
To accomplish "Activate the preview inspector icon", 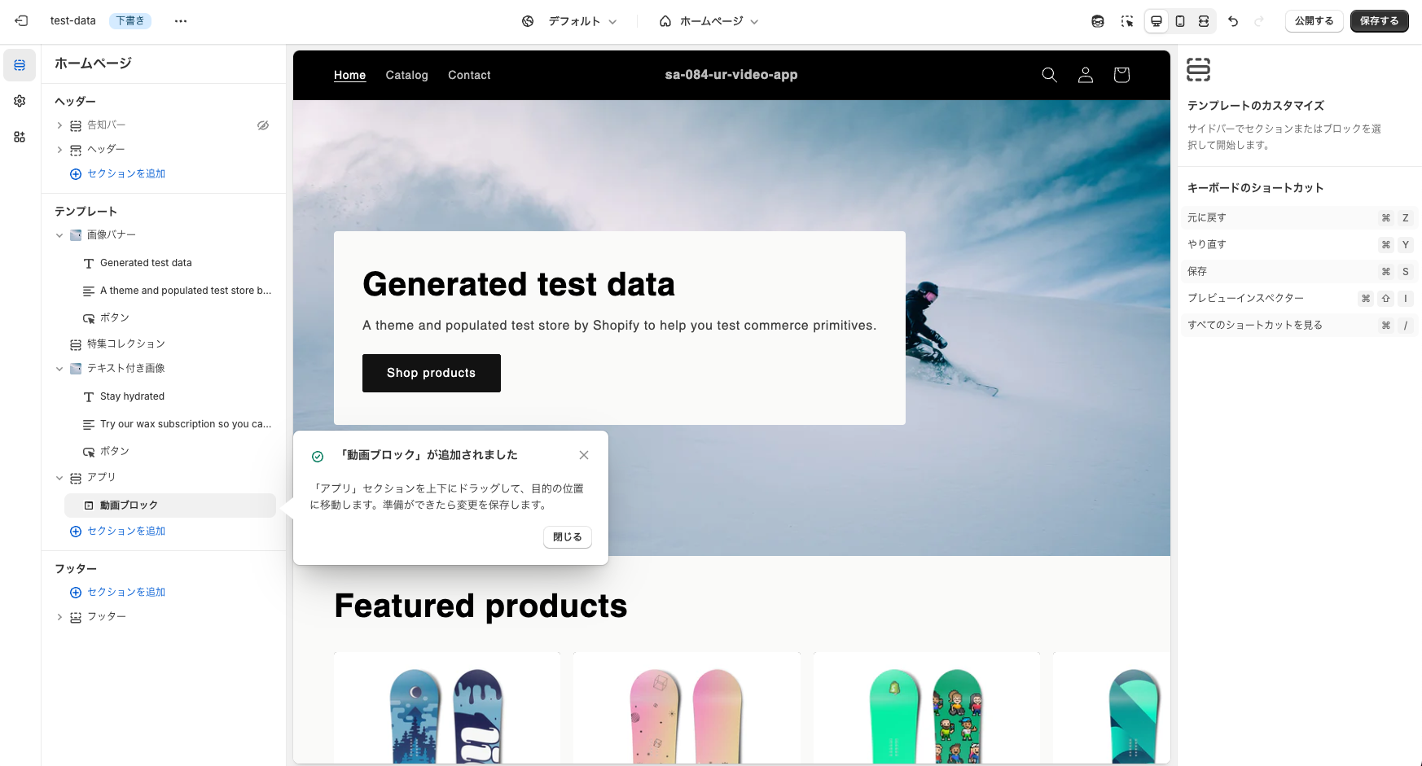I will click(1127, 21).
